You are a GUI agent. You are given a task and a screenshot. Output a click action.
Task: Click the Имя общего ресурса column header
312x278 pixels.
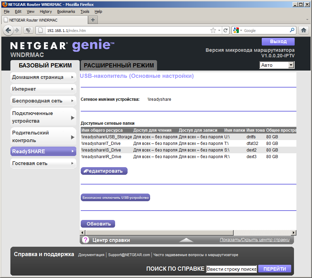point(102,130)
